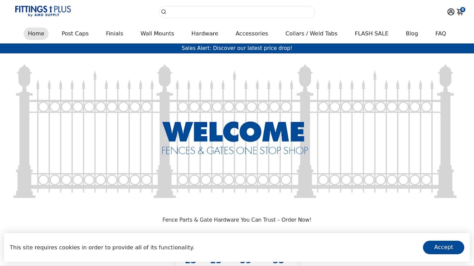474x266 pixels.
Task: Click the Sales Alert price drop banner
Action: coord(237,48)
